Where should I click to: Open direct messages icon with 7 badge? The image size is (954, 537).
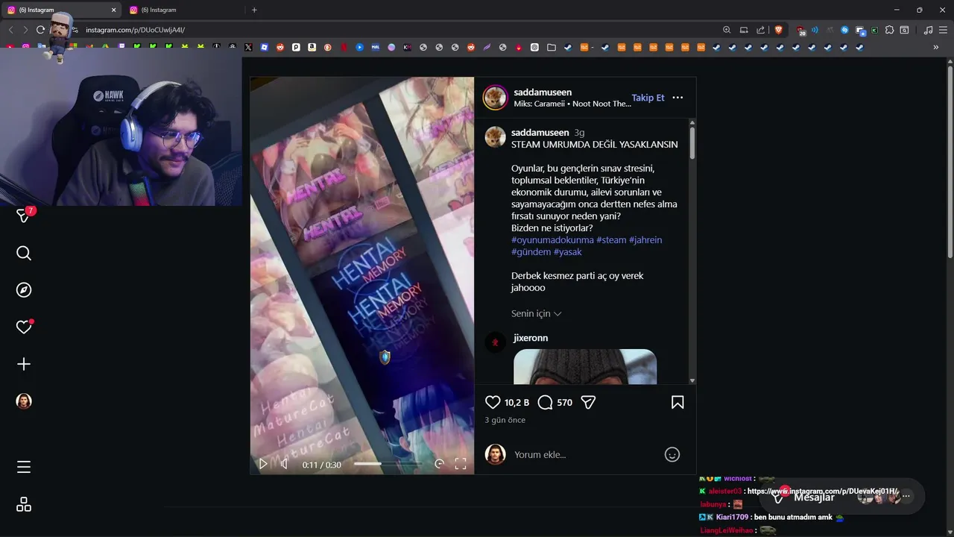(24, 216)
